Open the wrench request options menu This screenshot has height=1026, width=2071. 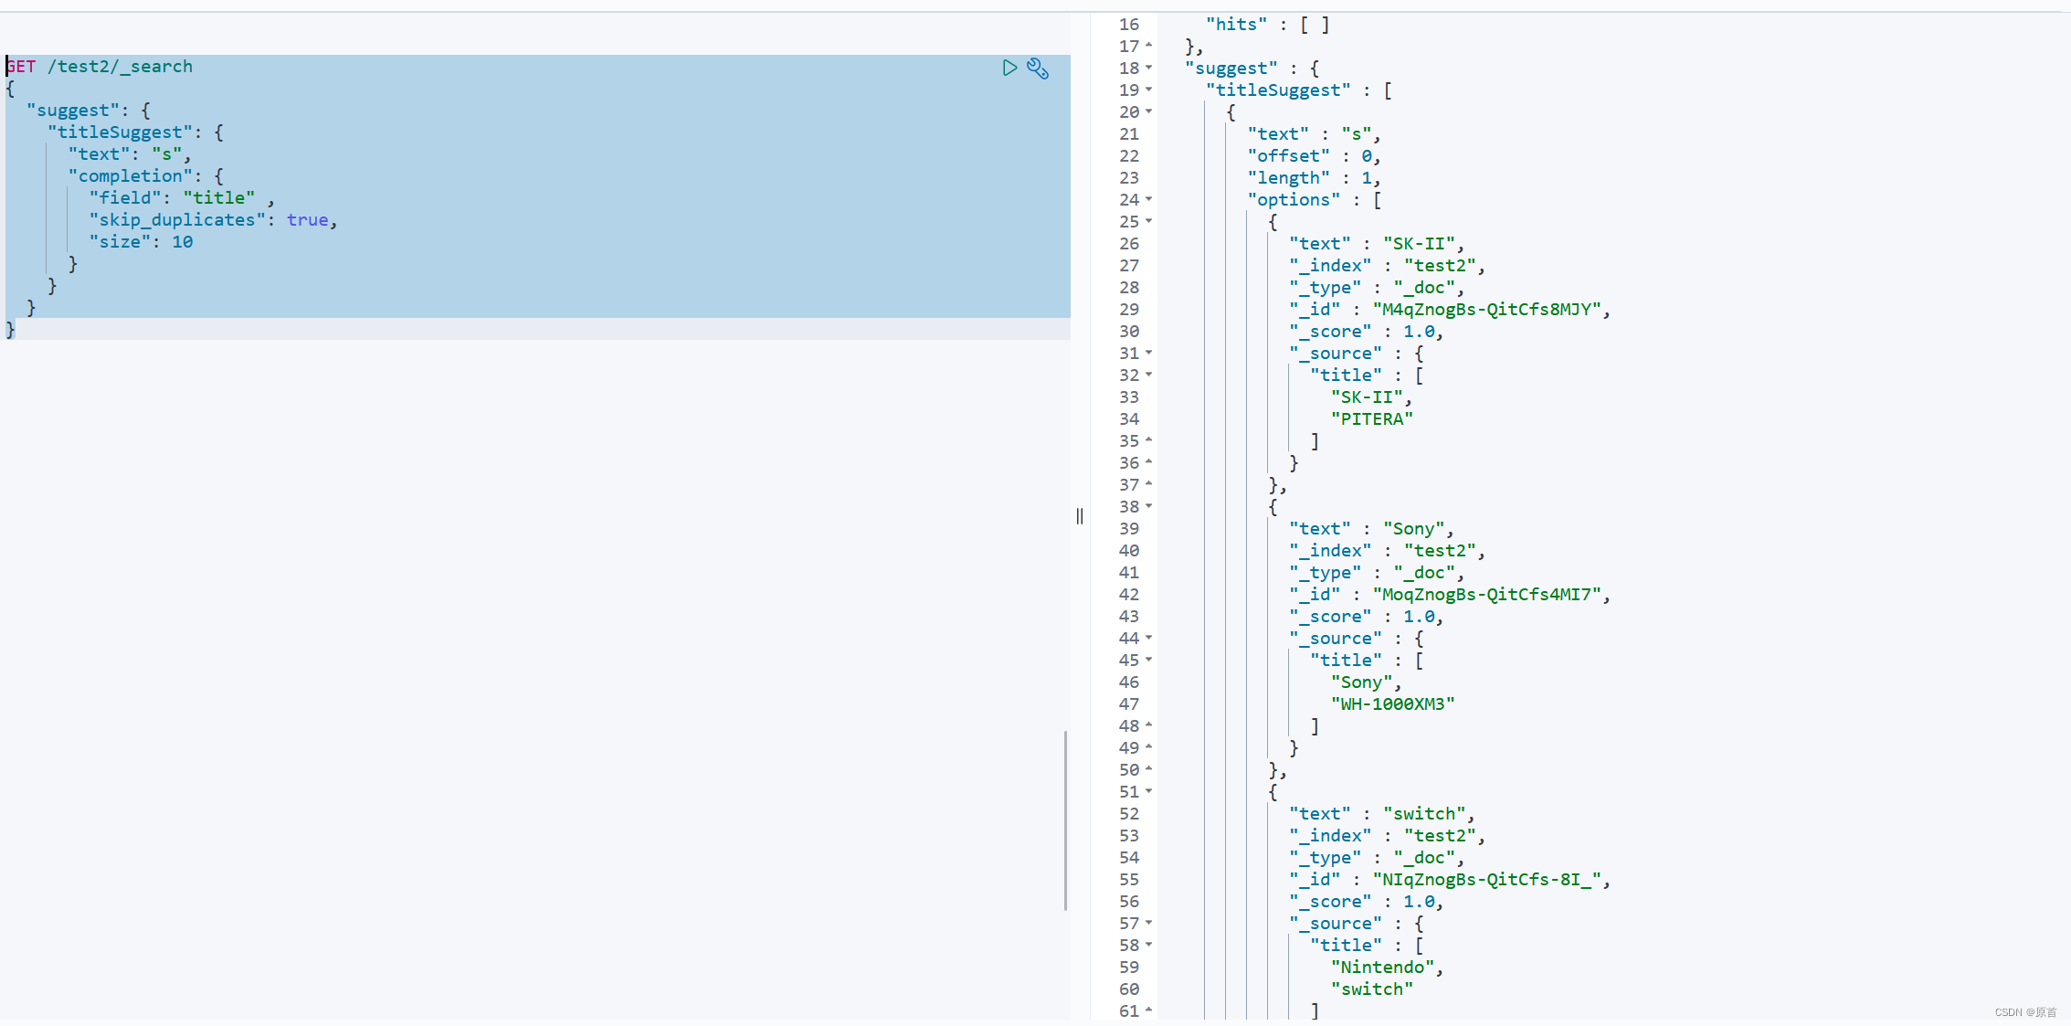coord(1038,69)
